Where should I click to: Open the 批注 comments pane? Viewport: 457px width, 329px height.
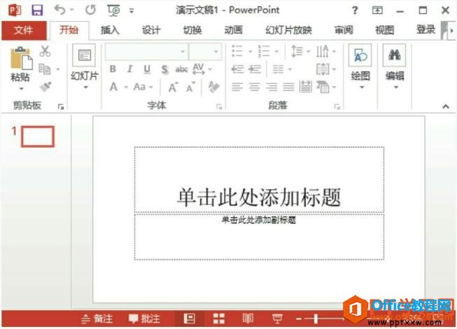point(144,318)
